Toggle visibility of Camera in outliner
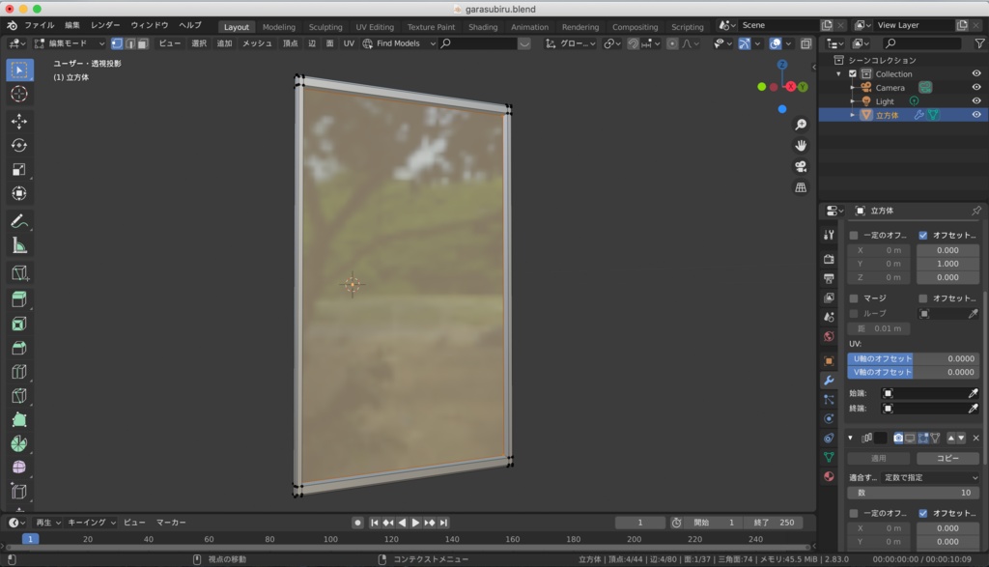 (976, 87)
